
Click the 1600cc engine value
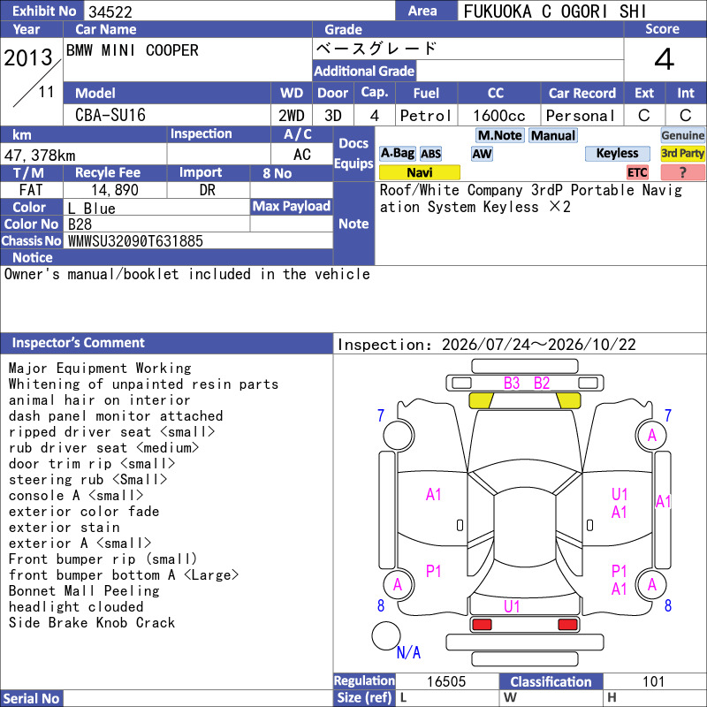[499, 116]
